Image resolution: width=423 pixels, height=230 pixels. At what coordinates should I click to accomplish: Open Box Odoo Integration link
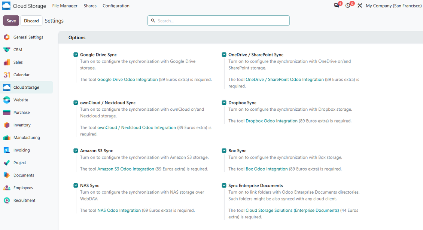267,169
